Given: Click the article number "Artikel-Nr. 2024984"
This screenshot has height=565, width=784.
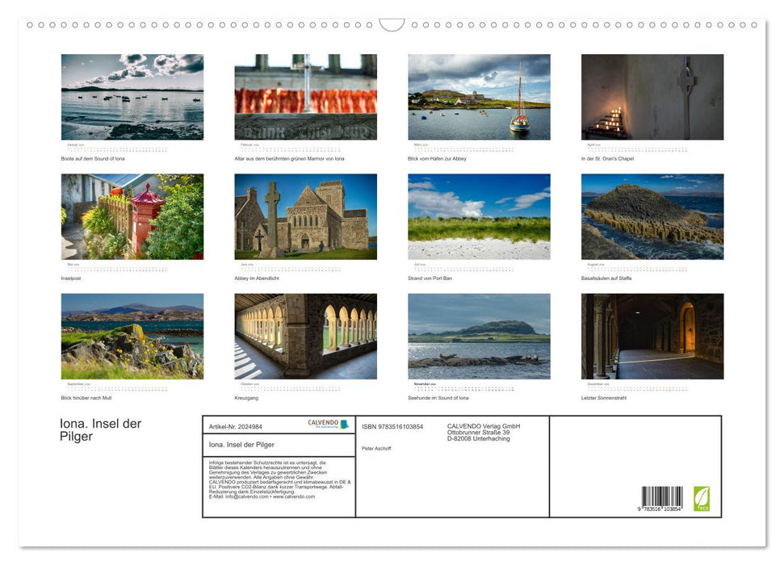Looking at the screenshot, I should 235,426.
